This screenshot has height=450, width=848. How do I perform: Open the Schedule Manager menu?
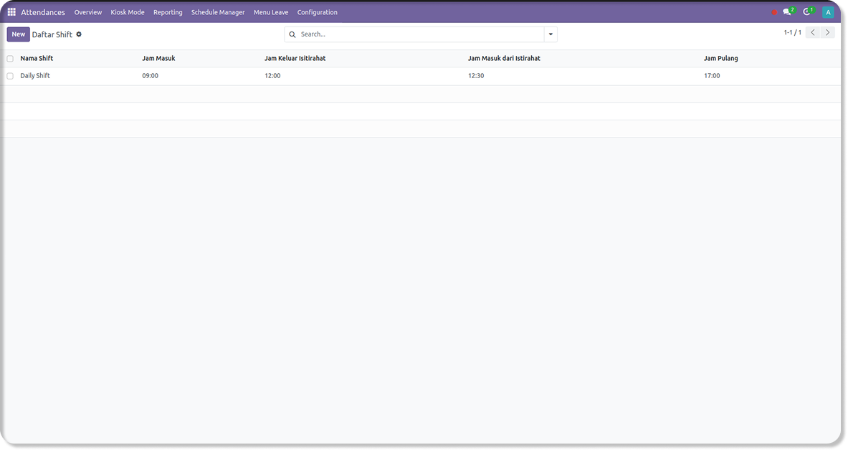[x=218, y=12]
